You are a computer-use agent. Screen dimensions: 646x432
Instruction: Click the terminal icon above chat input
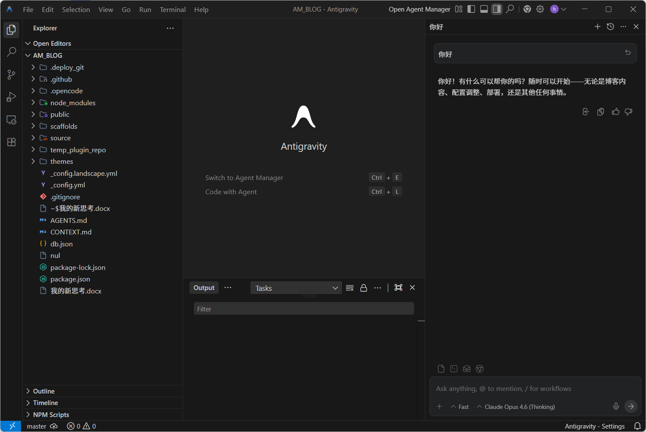[x=454, y=369]
